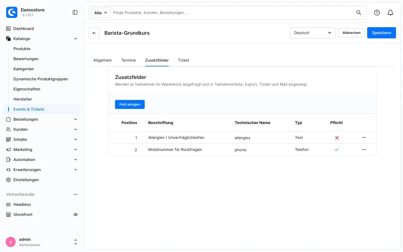This screenshot has width=403, height=252.
Task: Expand the Kunden menu chevron
Action: click(76, 129)
